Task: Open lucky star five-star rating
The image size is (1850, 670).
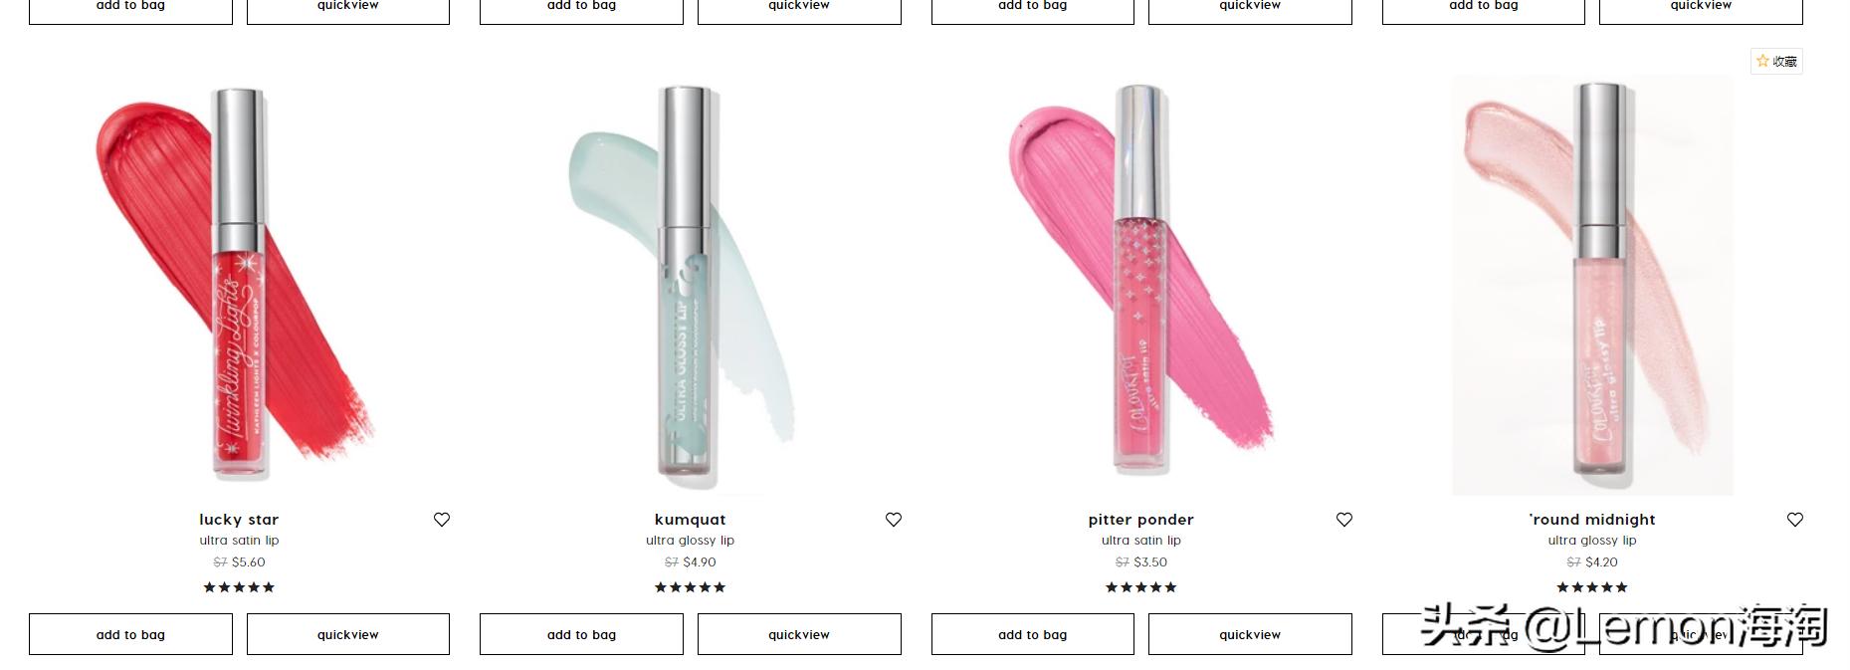Action: tap(239, 587)
